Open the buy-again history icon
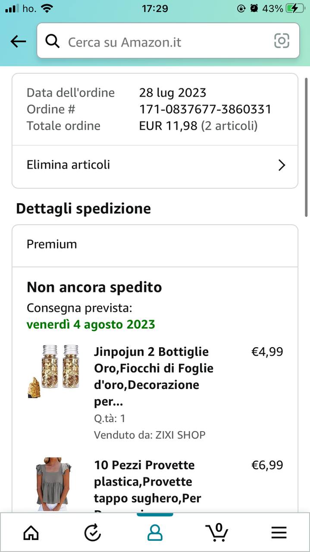310x552 pixels. click(92, 533)
